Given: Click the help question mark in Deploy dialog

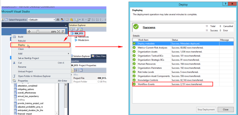Looking at the screenshot, I should [x=225, y=4].
